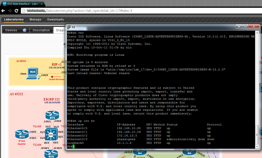
Task: Open the Laboratories menu
Action: point(14,19)
